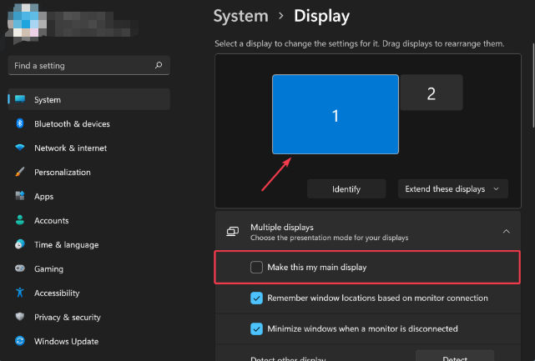Select display 2 monitor box
The width and height of the screenshot is (535, 361).
(432, 93)
